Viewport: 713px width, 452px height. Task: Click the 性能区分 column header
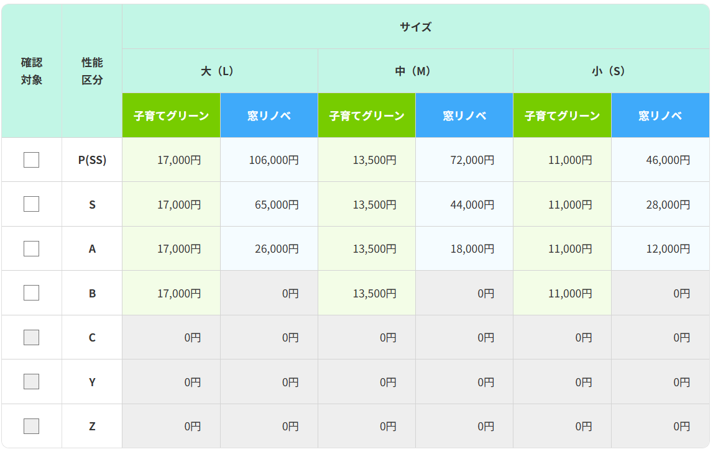91,70
